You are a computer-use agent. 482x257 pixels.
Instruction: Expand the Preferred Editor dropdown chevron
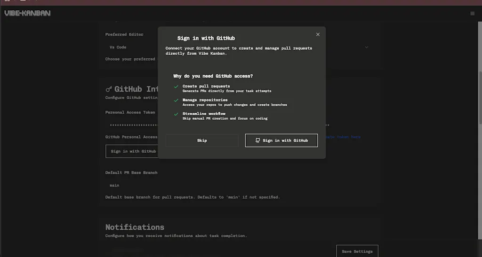click(366, 47)
